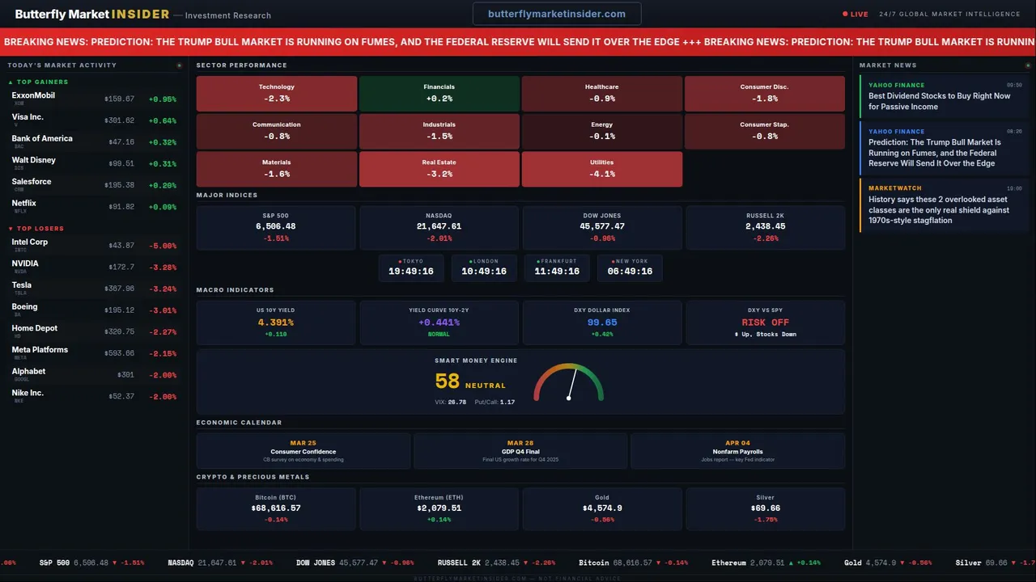Select NVIDIA in top losers
1036x582 pixels.
pyautogui.click(x=94, y=267)
